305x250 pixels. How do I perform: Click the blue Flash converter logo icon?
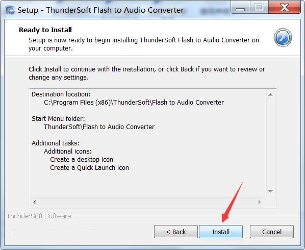[x=283, y=37]
